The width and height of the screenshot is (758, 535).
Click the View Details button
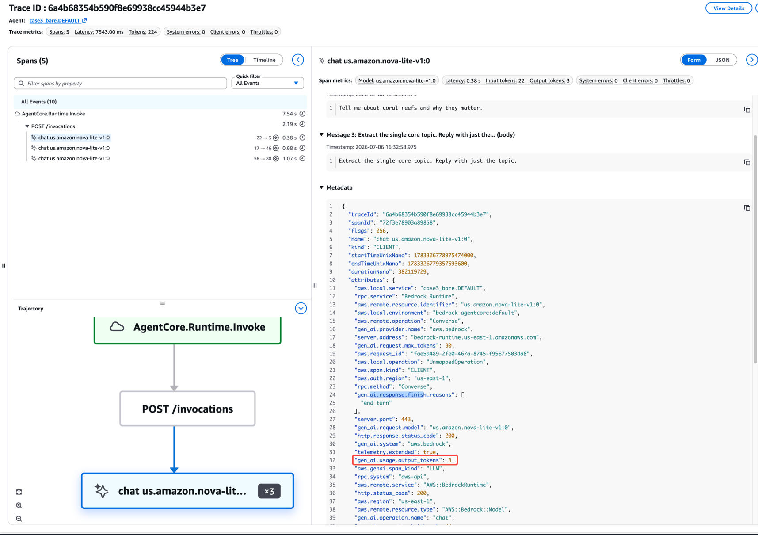pos(728,8)
